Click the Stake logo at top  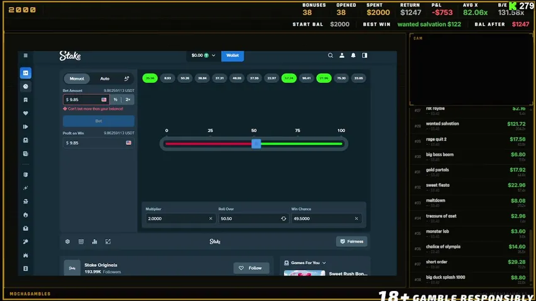70,56
